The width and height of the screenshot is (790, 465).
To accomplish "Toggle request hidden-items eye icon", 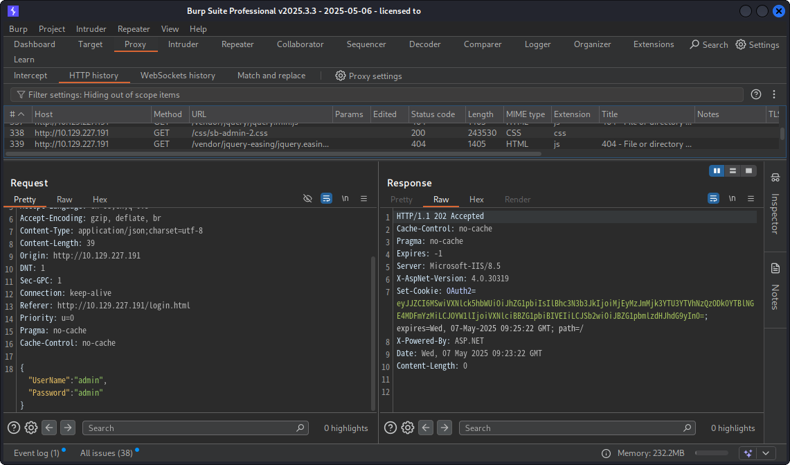I will (x=308, y=199).
